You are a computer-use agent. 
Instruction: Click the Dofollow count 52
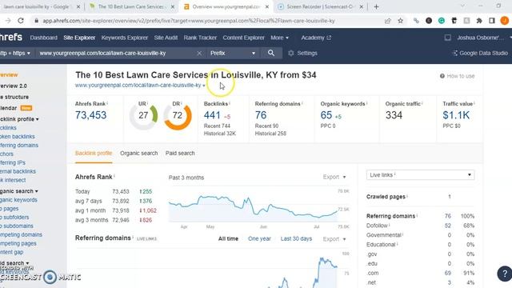[x=448, y=226]
